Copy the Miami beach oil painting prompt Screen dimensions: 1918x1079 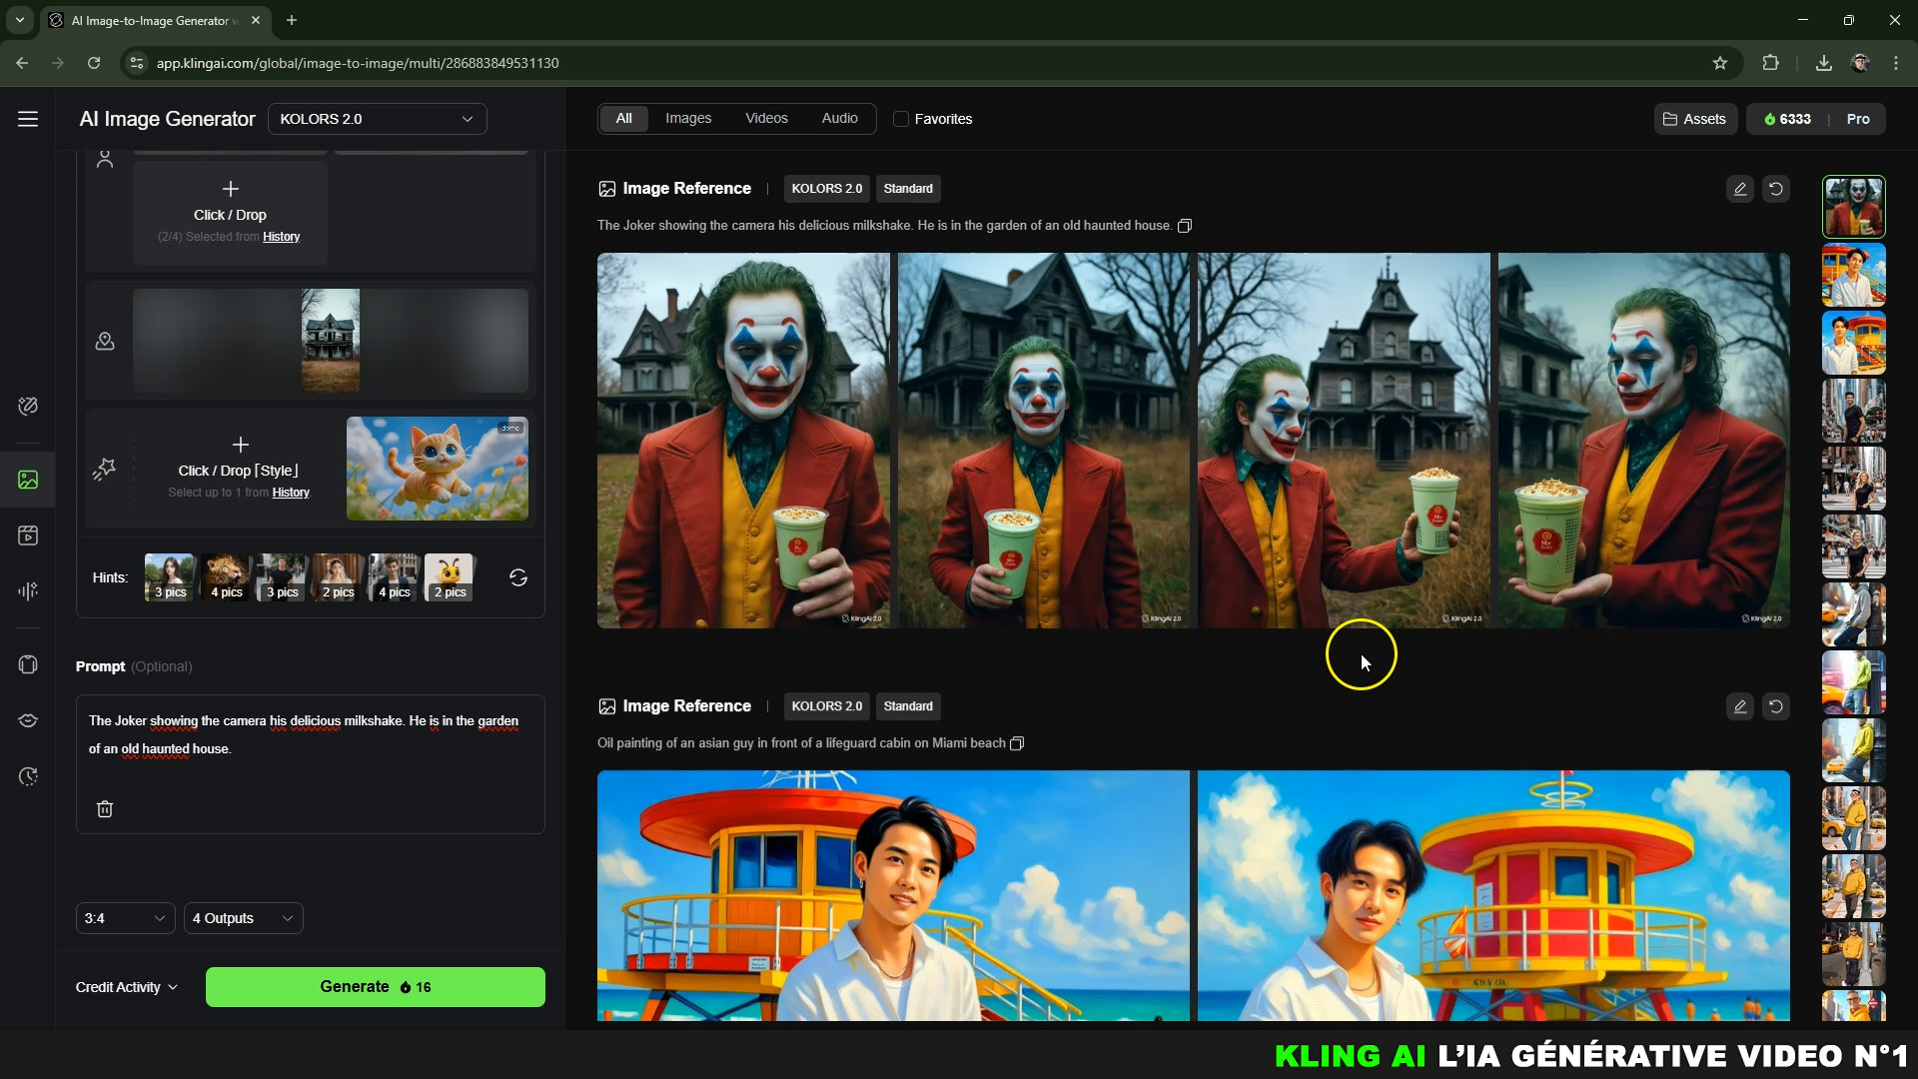click(x=1017, y=743)
